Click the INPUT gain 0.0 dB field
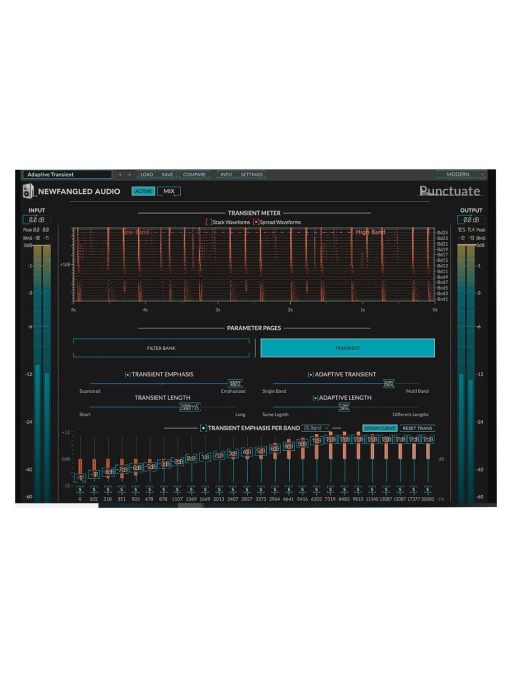This screenshot has width=512, height=676. [x=36, y=220]
